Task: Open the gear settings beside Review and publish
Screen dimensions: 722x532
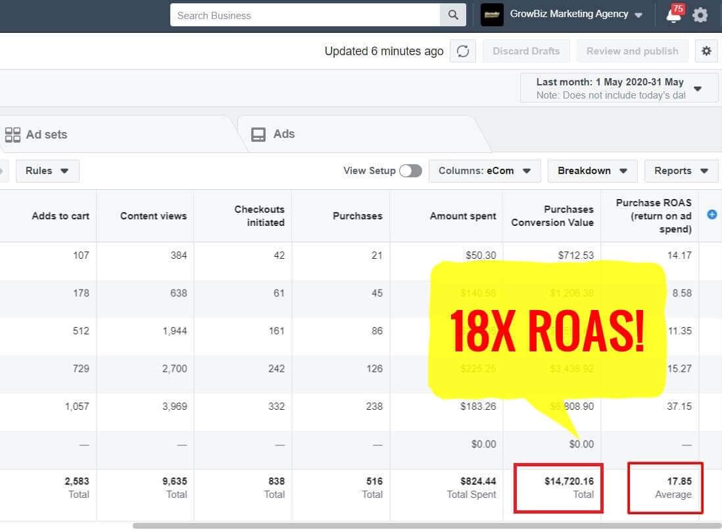Action: [706, 51]
